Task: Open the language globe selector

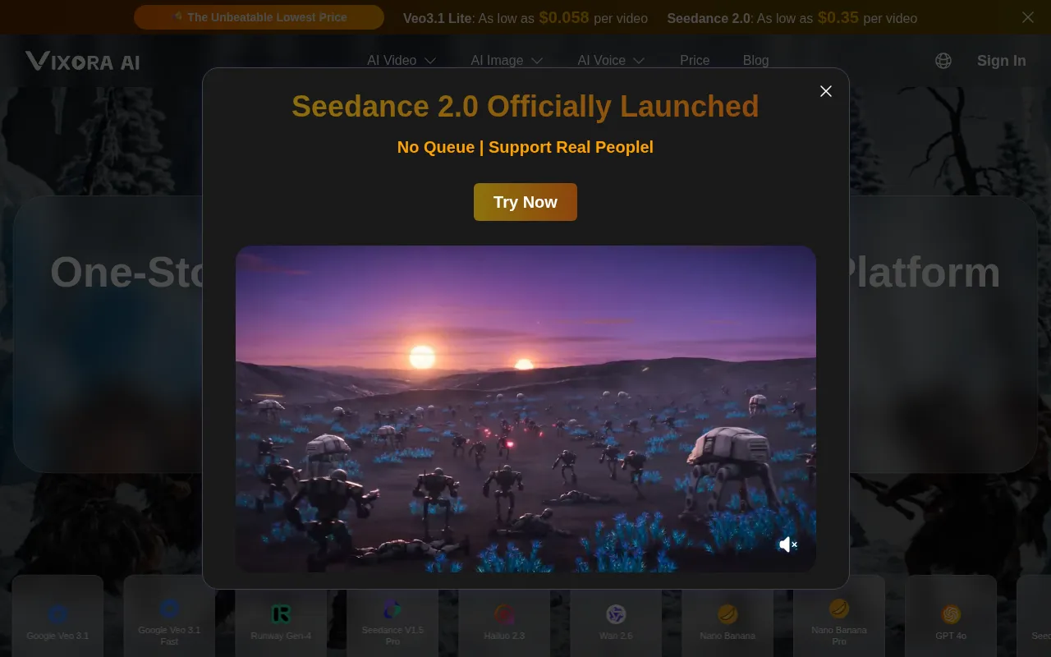Action: 943,61
